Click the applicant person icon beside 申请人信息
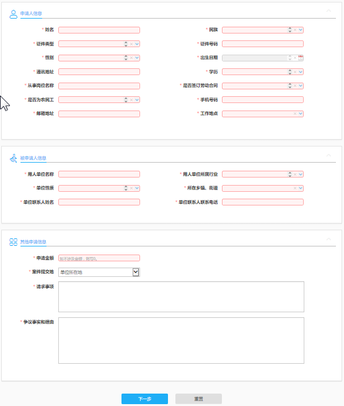This screenshot has height=406, width=344. [13, 14]
